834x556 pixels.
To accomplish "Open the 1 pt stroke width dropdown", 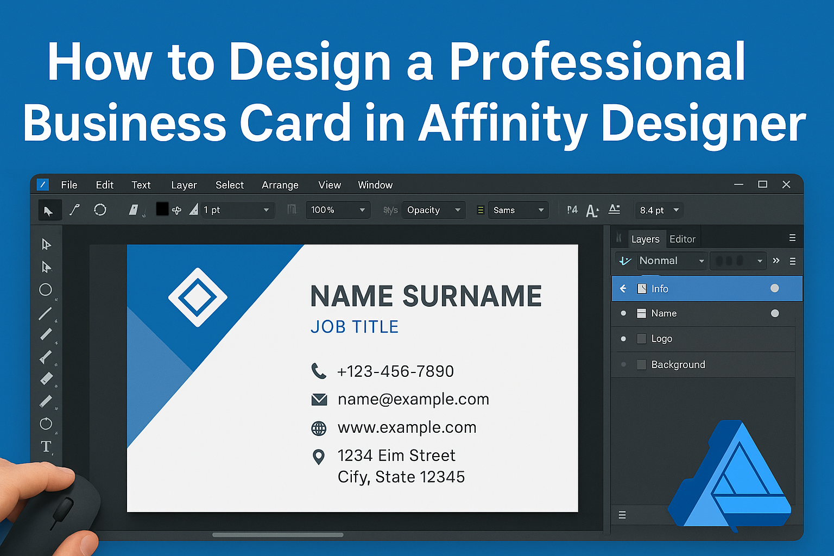I will (x=237, y=210).
